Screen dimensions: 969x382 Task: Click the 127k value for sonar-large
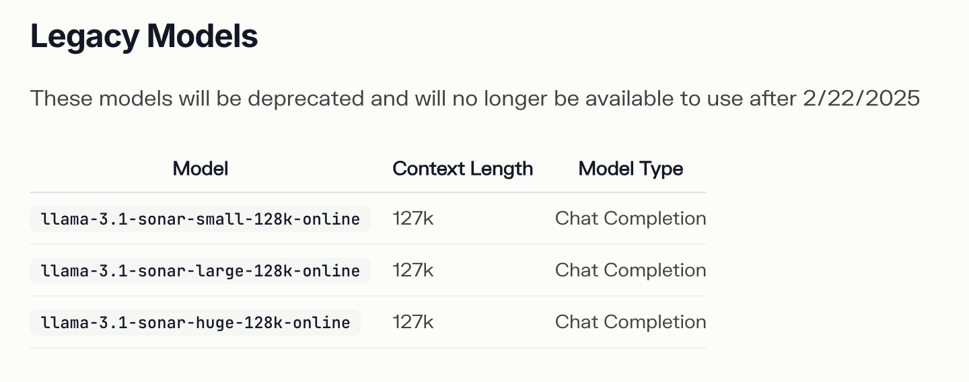click(413, 270)
